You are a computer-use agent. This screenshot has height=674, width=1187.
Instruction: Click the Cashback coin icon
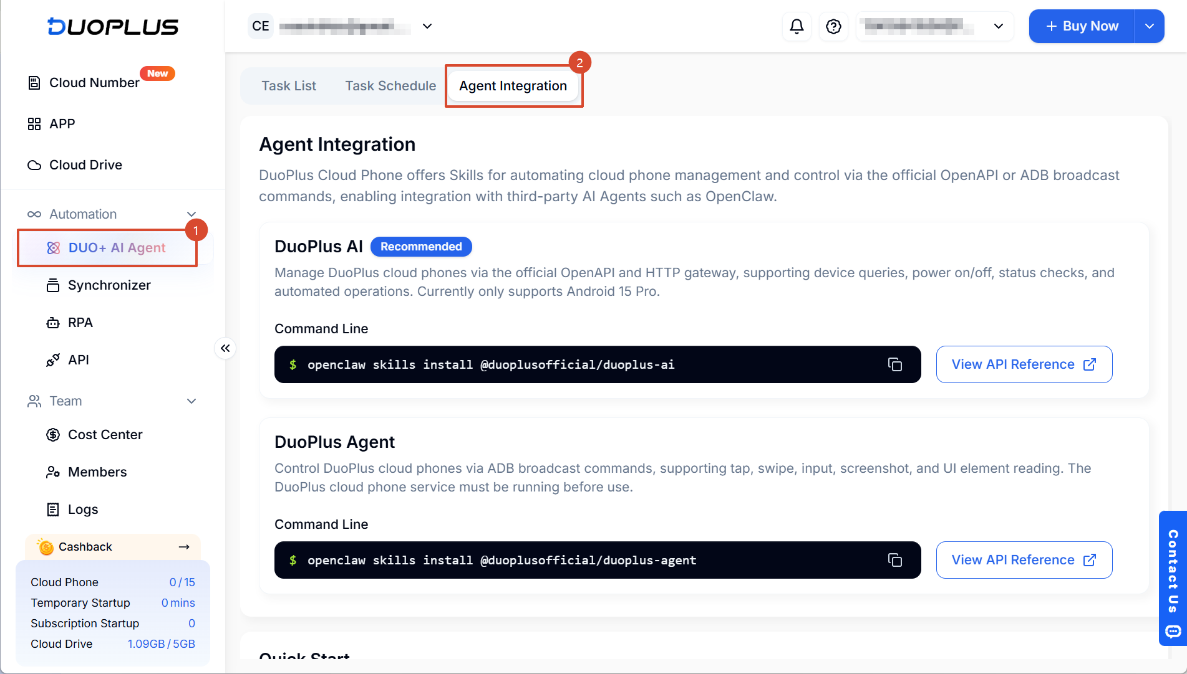tap(45, 547)
